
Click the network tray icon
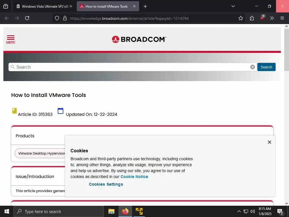coord(246,211)
